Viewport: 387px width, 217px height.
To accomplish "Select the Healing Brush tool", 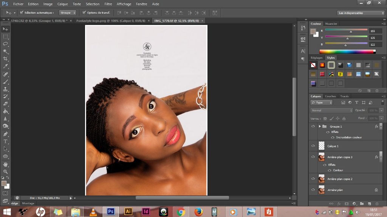I will tap(5, 74).
